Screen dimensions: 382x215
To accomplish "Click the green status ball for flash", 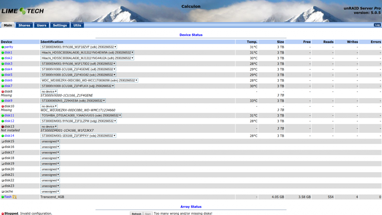I will point(3,197).
